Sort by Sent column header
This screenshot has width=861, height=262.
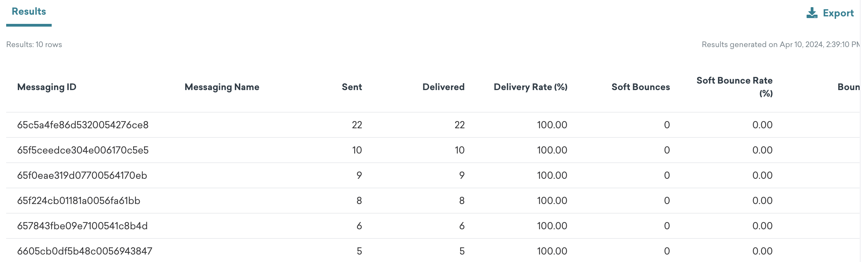(x=352, y=87)
